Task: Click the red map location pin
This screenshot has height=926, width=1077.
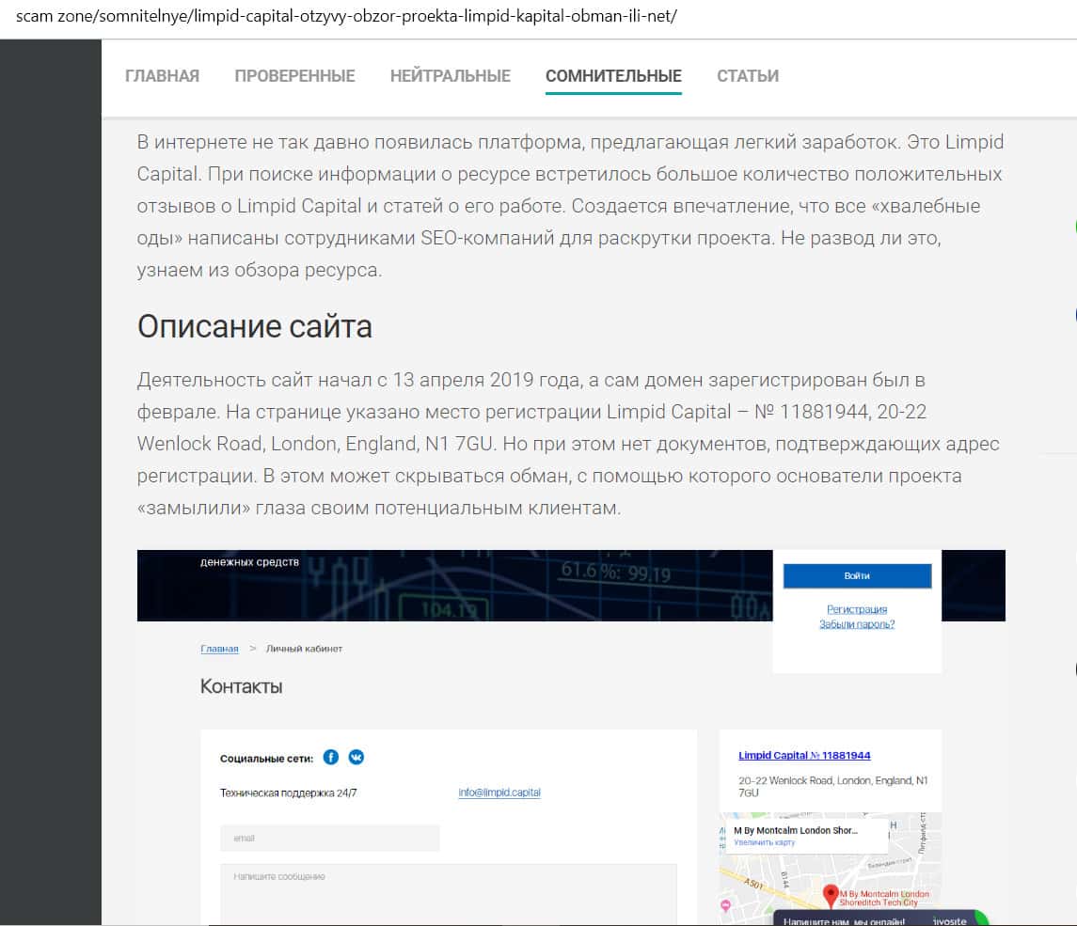Action: pyautogui.click(x=830, y=895)
